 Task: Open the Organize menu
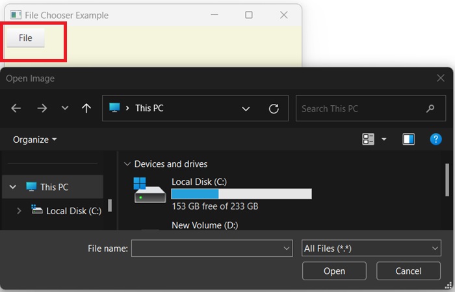[35, 140]
